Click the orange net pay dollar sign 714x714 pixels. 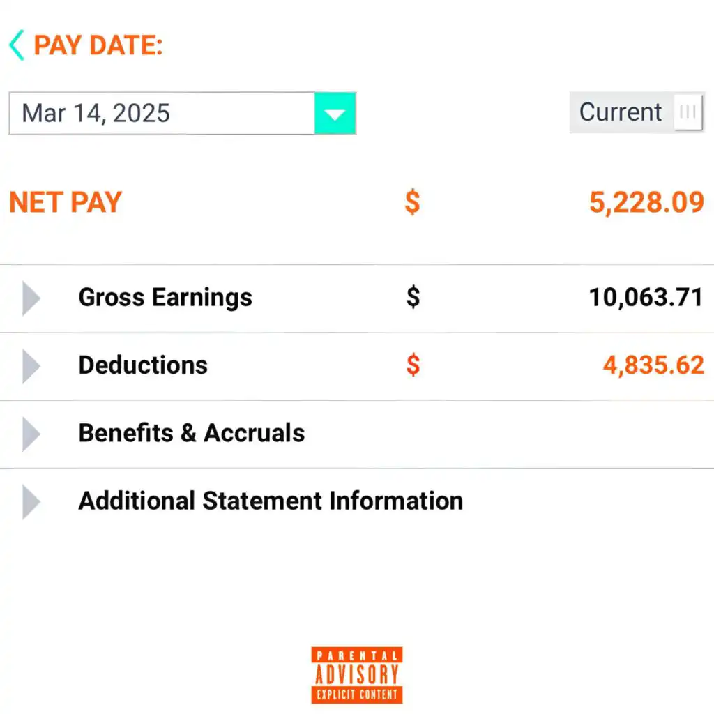[413, 202]
